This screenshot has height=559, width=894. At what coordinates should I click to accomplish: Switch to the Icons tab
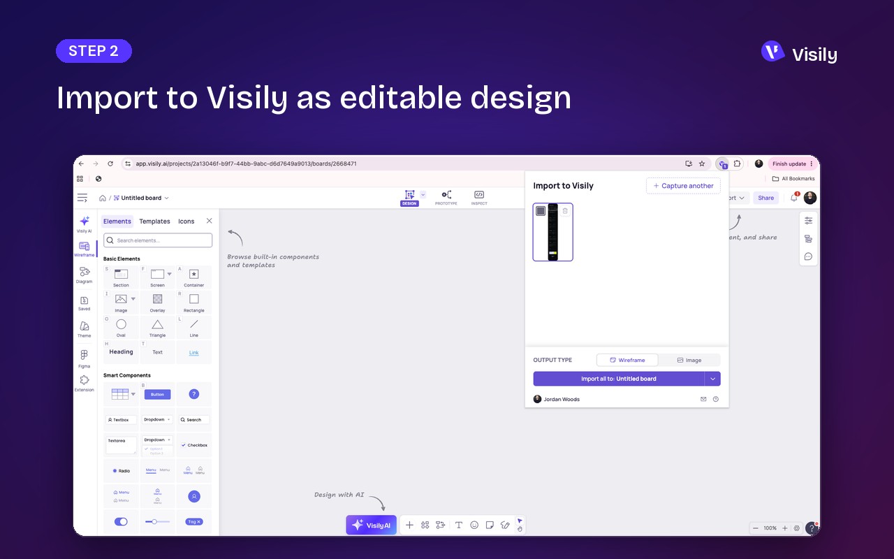[x=186, y=221]
